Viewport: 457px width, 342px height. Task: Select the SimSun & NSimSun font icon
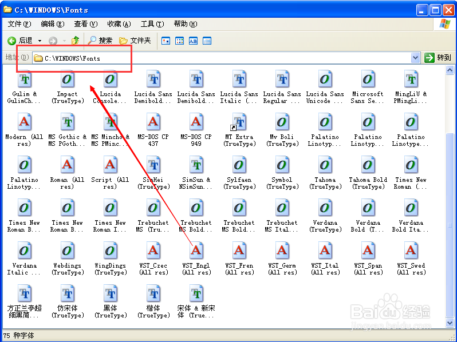click(x=196, y=165)
